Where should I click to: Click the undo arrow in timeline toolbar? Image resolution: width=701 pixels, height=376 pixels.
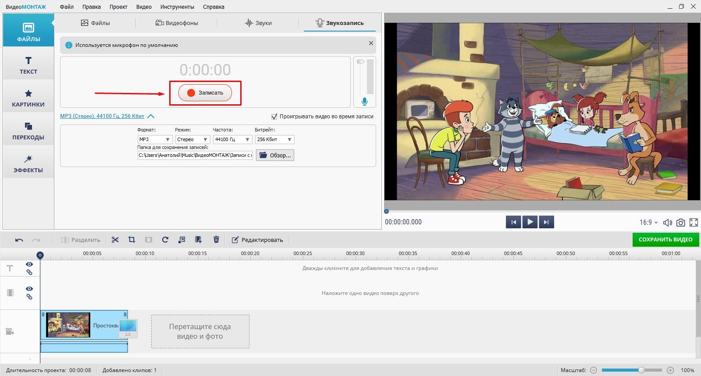tap(19, 240)
